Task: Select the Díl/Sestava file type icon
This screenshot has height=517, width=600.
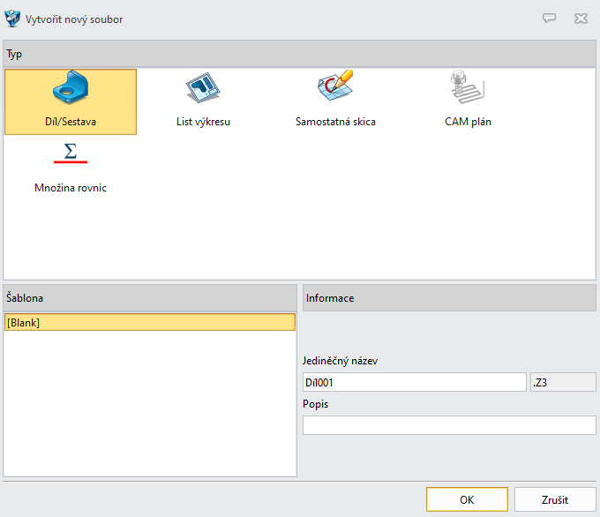Action: [x=71, y=87]
